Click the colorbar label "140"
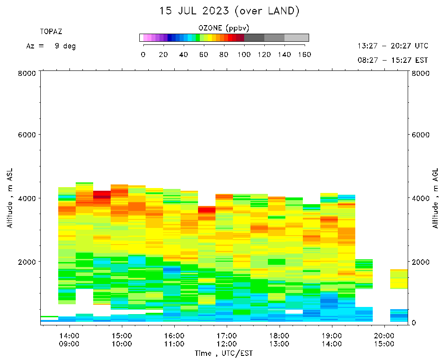This screenshot has width=448, height=359. tap(284, 55)
